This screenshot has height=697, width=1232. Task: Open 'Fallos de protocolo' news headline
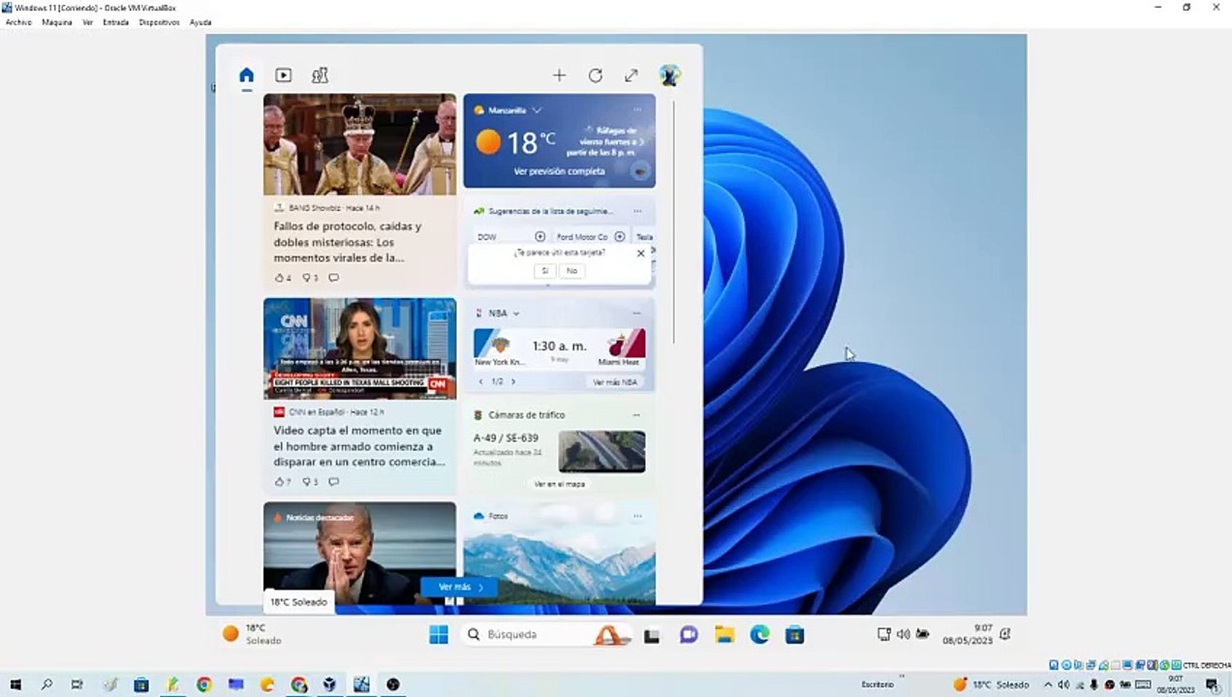(348, 242)
